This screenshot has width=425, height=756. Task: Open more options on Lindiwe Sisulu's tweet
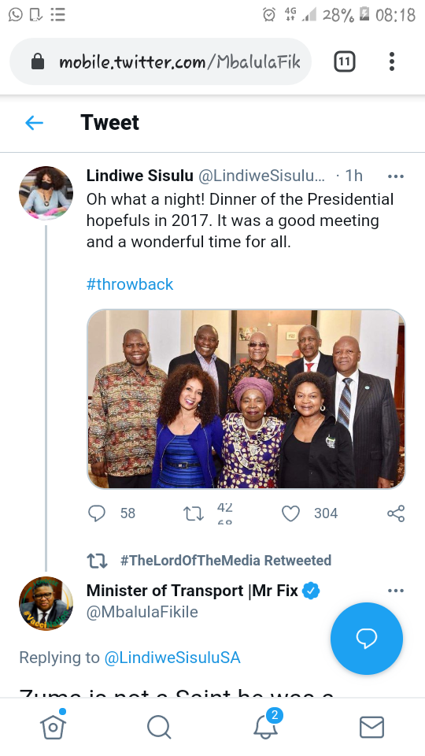click(x=396, y=176)
